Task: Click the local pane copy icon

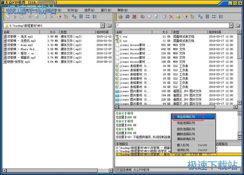Action: [8, 17]
